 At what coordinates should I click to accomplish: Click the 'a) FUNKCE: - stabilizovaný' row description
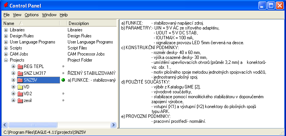92,80
